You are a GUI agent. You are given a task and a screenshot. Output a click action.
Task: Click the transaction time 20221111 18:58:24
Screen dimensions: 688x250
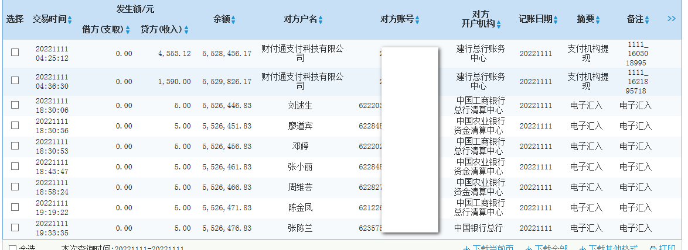[52, 187]
